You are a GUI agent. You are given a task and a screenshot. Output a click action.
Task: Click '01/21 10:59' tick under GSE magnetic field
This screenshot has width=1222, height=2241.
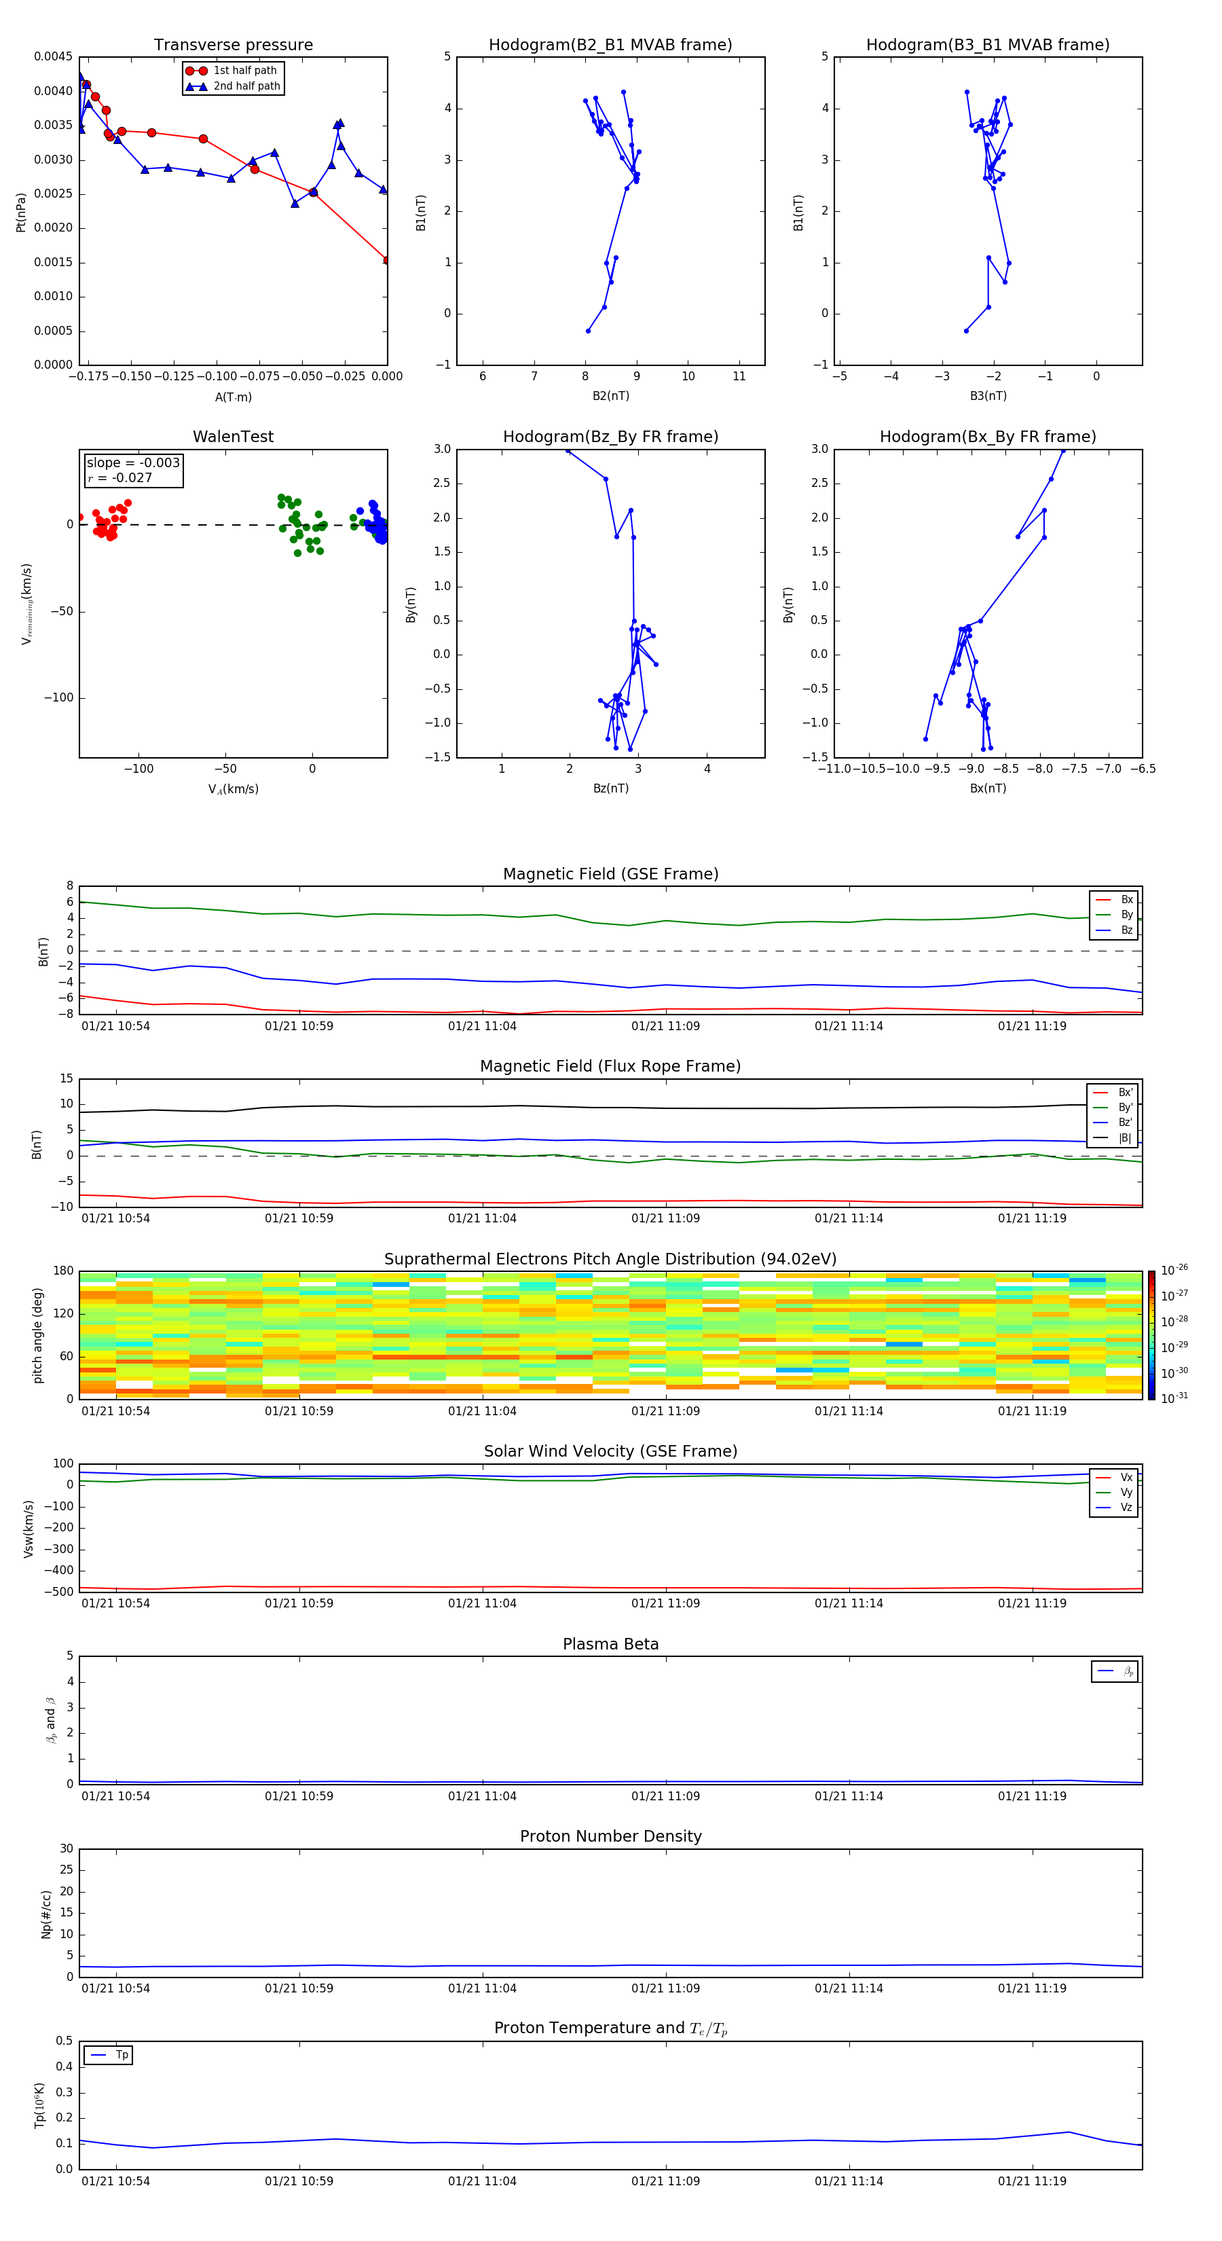pos(299,1025)
